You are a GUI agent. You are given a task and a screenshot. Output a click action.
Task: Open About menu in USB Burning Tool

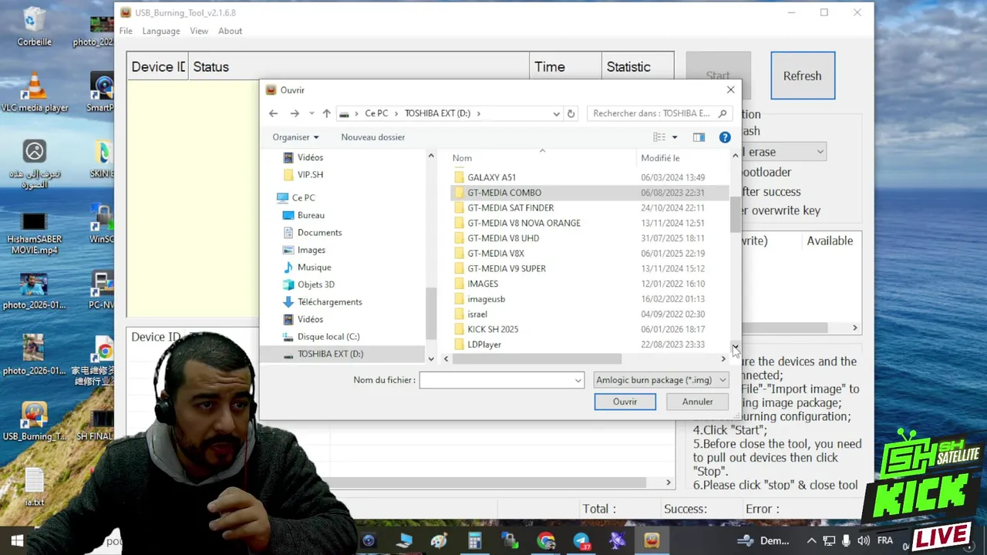230,31
